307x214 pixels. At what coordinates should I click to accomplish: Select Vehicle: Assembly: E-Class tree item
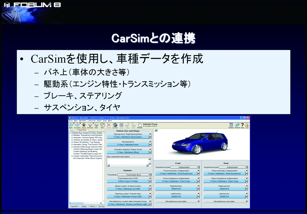coord(88,140)
